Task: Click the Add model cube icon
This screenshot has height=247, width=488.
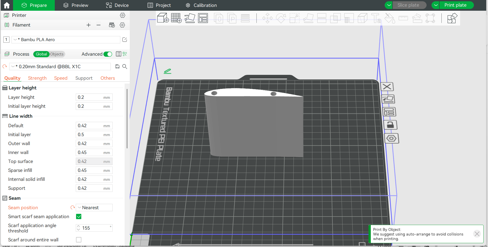Action: [163, 18]
